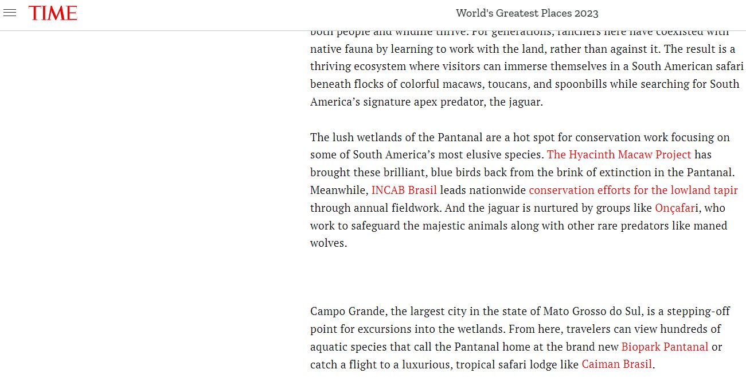The width and height of the screenshot is (746, 377).
Task: Follow the INCAB Brasil link
Action: [x=404, y=190]
